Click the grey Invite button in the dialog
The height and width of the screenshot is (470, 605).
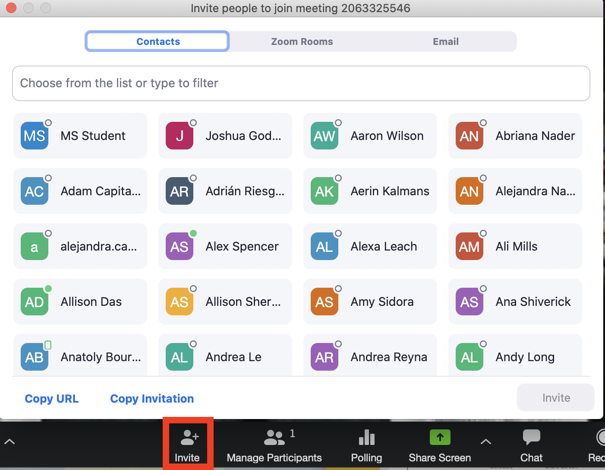pyautogui.click(x=556, y=397)
